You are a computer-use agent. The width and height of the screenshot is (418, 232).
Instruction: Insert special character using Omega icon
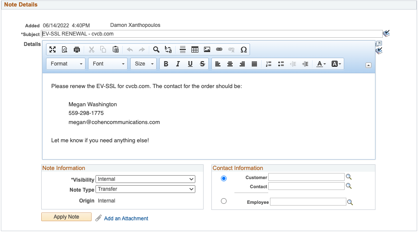[x=244, y=49]
